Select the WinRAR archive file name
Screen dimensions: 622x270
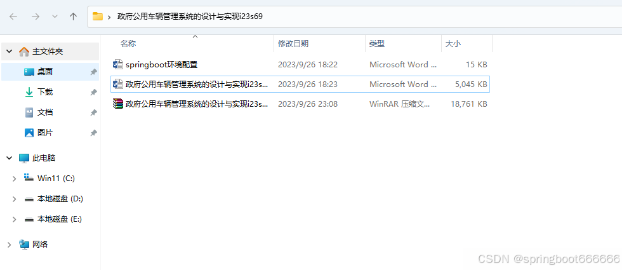pos(197,104)
